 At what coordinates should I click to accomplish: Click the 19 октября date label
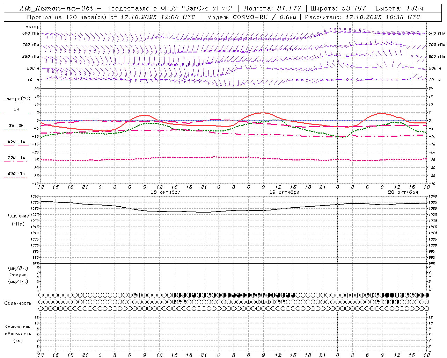pyautogui.click(x=284, y=192)
